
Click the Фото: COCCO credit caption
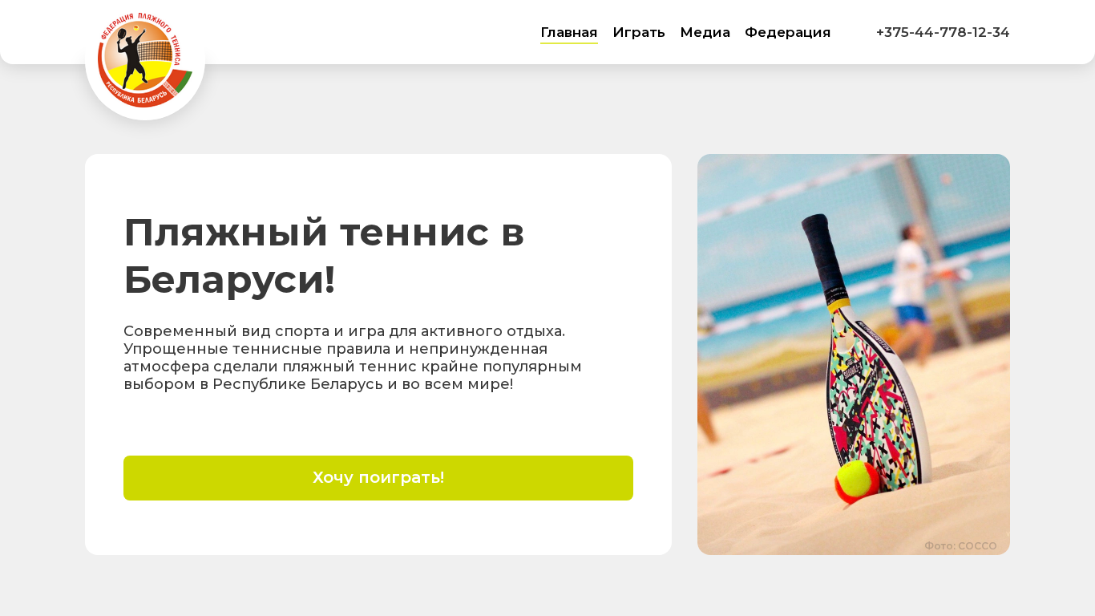[x=960, y=545]
